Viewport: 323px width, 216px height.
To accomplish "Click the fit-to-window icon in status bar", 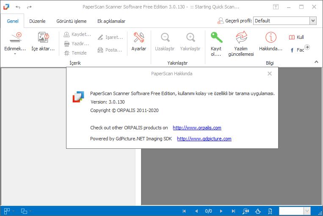I will click(x=258, y=211).
